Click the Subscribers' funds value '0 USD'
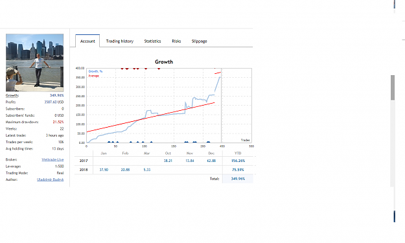Image resolution: width=405 pixels, height=243 pixels. [59, 115]
